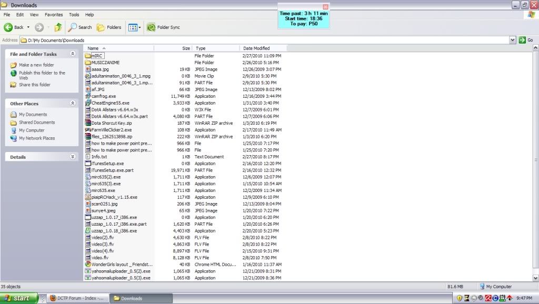
Task: Open the Favorites menu
Action: click(54, 15)
